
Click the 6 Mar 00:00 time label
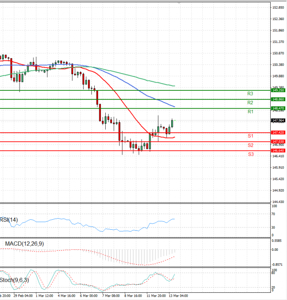point(88,296)
